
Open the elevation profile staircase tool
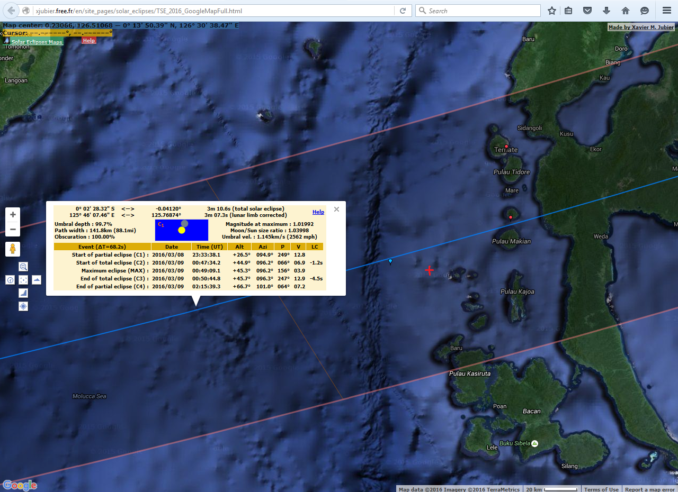tap(23, 293)
